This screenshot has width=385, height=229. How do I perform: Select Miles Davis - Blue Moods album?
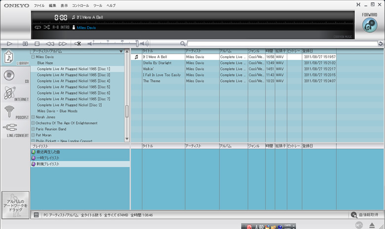point(57,111)
